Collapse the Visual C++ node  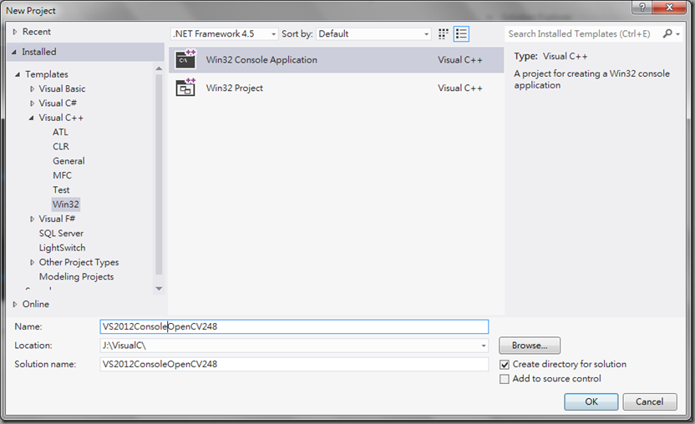click(32, 118)
